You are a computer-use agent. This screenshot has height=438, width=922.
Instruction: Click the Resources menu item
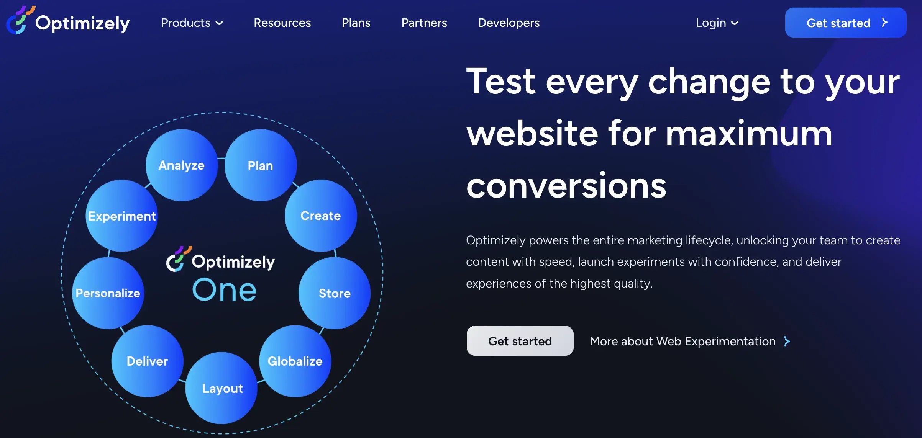click(x=282, y=22)
